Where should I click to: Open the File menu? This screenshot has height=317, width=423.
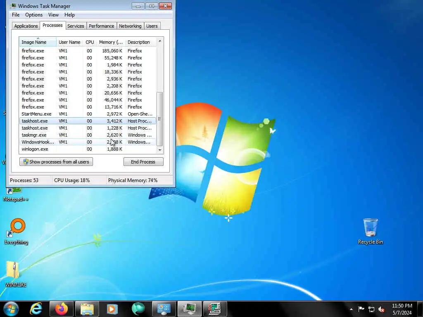click(x=16, y=15)
